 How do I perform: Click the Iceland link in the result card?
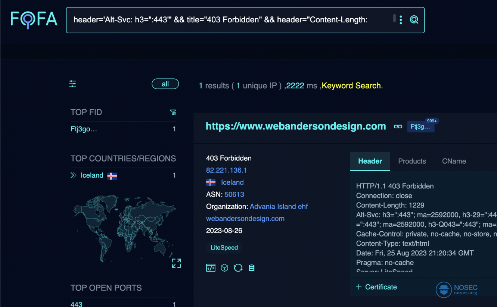(x=232, y=182)
